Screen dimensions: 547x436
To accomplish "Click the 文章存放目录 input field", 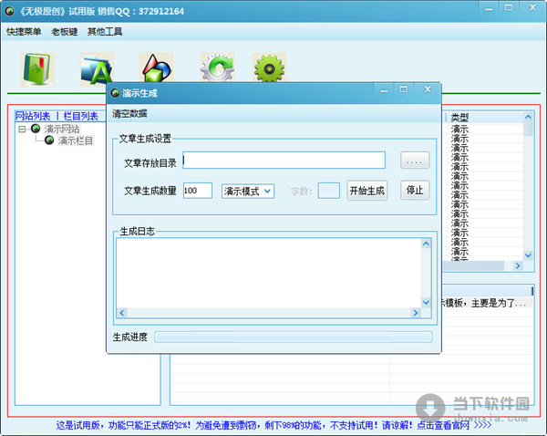I will (x=284, y=161).
